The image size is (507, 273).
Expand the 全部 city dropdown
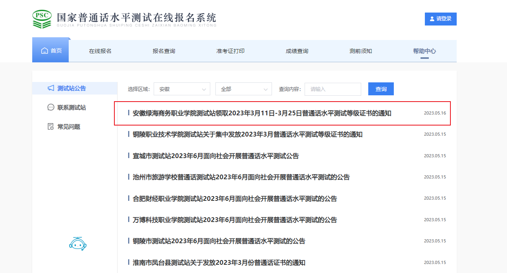tap(243, 89)
